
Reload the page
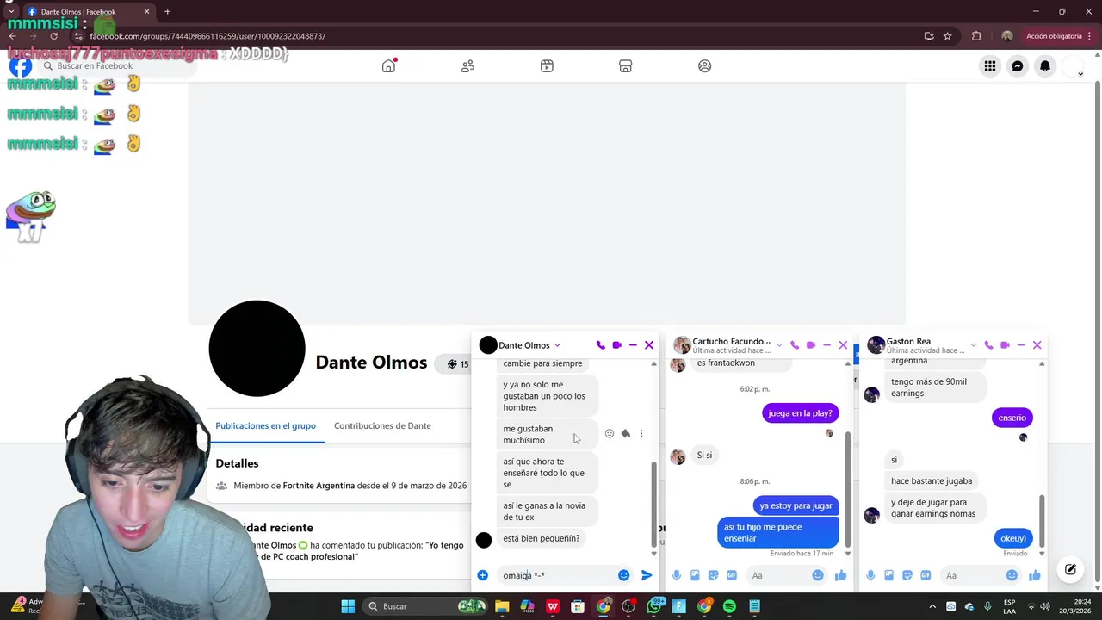tap(53, 36)
